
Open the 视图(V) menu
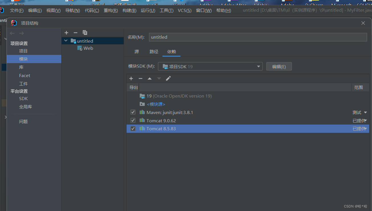tap(53, 11)
